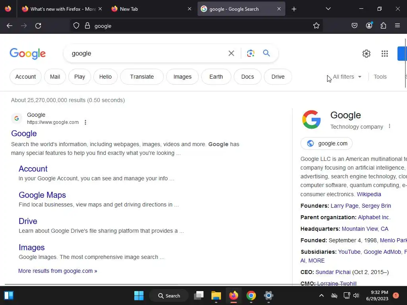This screenshot has height=305, width=407.
Task: Open three-dot menu beside https://www.google.com
Action: pos(85,122)
